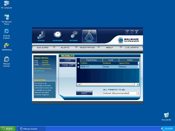
Task: Open action dropdown for BO2K.111 row
Action: pos(139,67)
